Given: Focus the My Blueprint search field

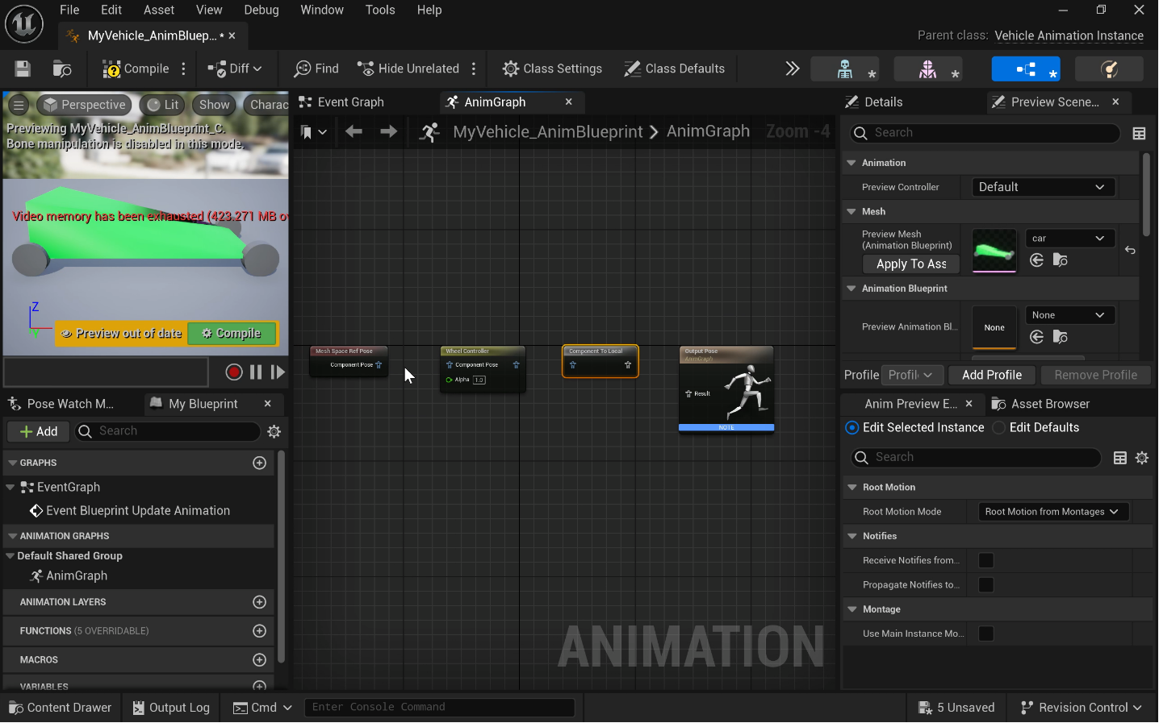Looking at the screenshot, I should [x=168, y=432].
